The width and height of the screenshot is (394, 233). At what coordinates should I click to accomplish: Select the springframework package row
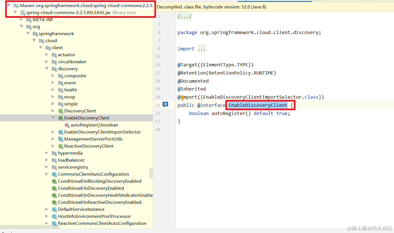[76, 34]
